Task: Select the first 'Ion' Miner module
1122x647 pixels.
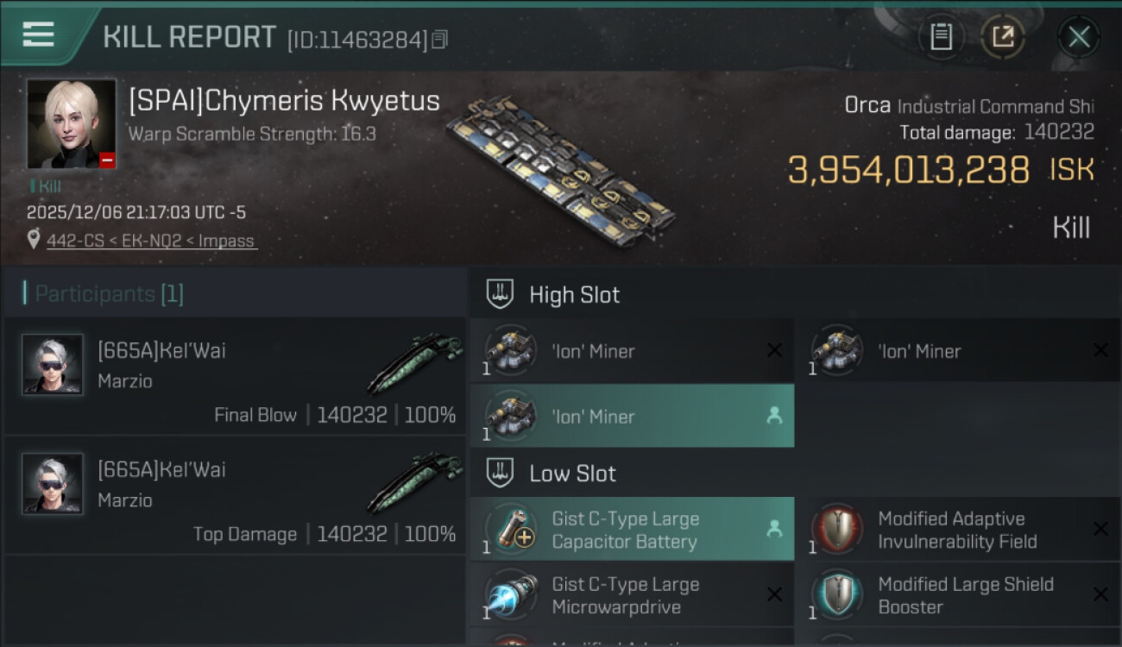Action: (592, 351)
